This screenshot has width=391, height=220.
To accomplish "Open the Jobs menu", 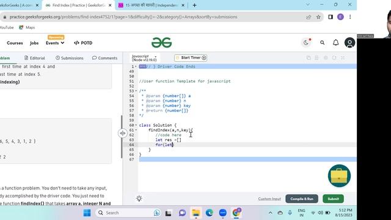I will point(34,43).
